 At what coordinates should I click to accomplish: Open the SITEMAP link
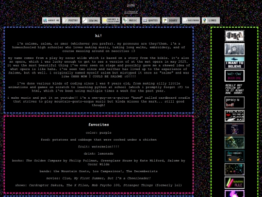tap(131, 12)
